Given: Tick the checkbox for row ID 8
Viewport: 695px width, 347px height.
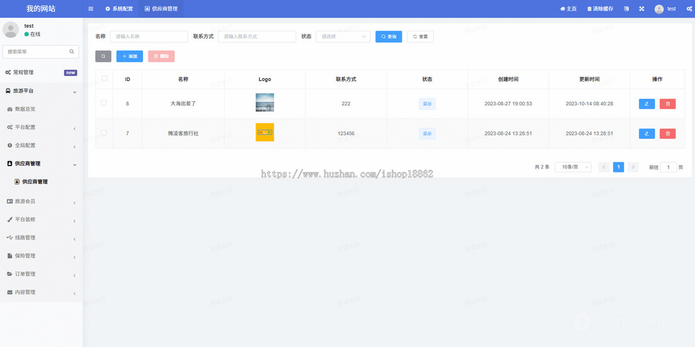Looking at the screenshot, I should tap(104, 104).
